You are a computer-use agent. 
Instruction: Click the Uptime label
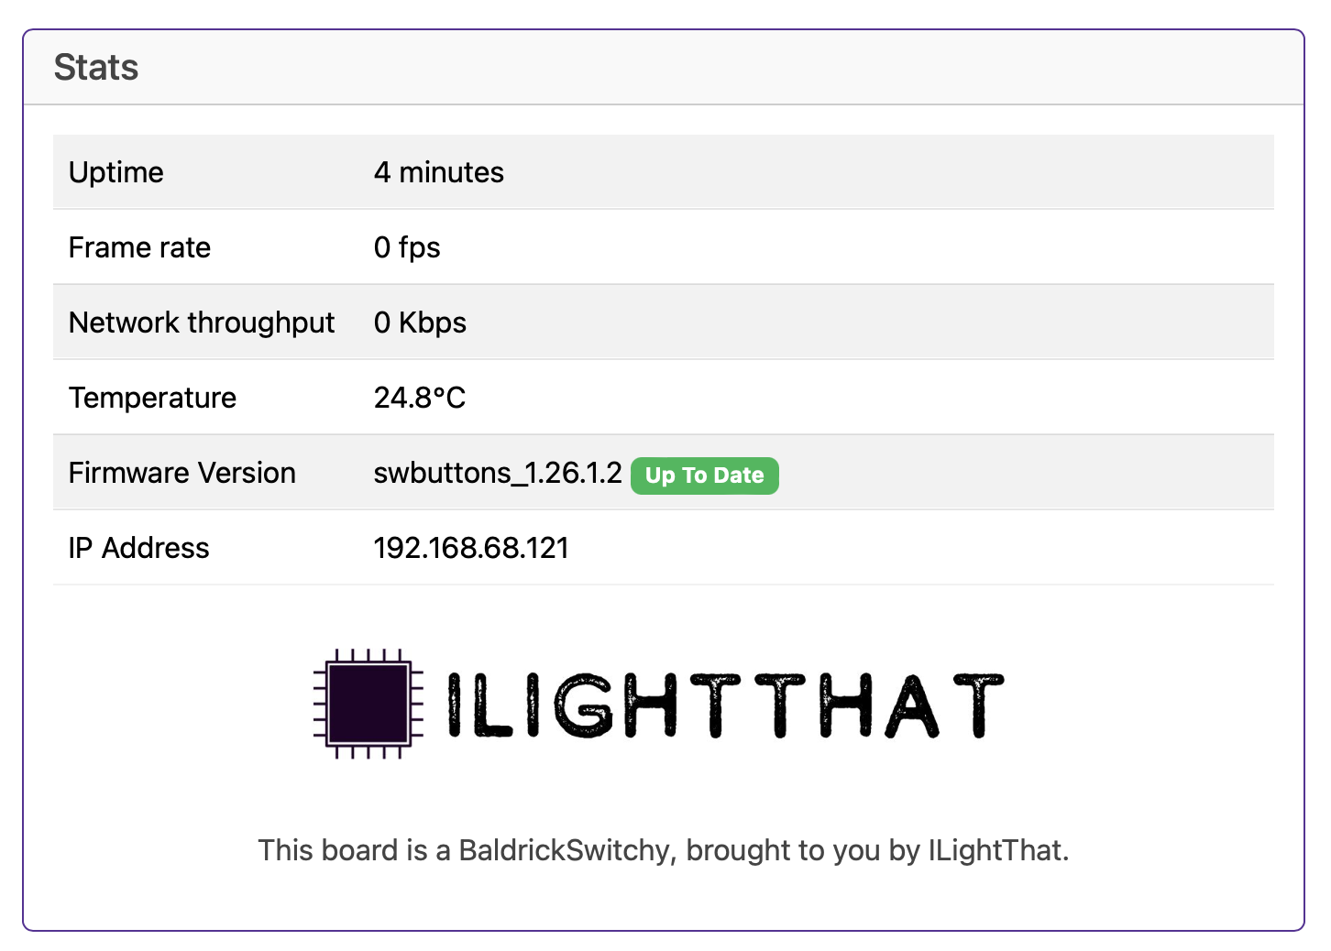pyautogui.click(x=116, y=172)
